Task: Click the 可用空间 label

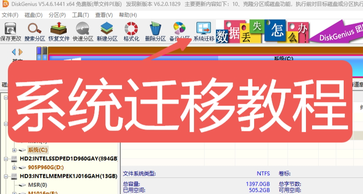Action: (290, 190)
